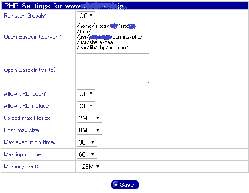Click the Vsite textarea resize handle
This screenshot has width=249, height=193.
(147, 84)
